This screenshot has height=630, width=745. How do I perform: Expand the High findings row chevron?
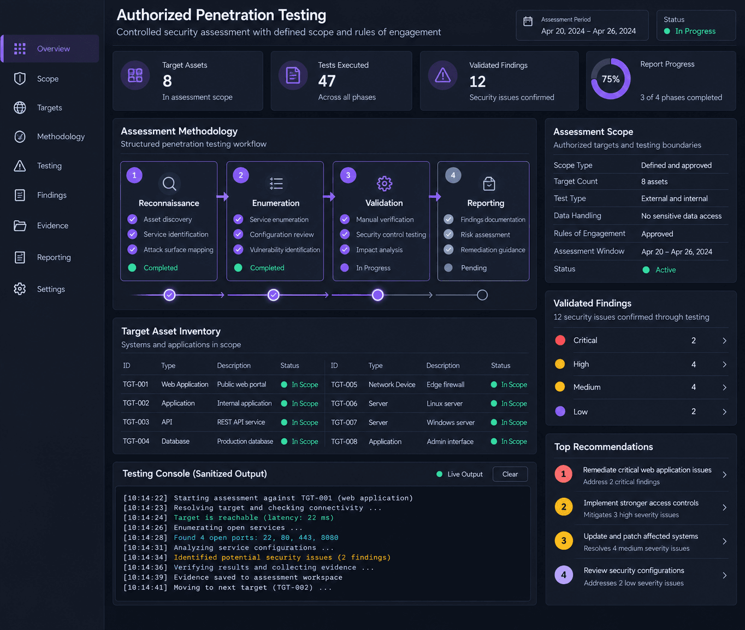click(x=725, y=364)
